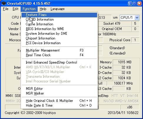Open Real Time Clock
This screenshot has height=119, width=143.
(59, 55)
